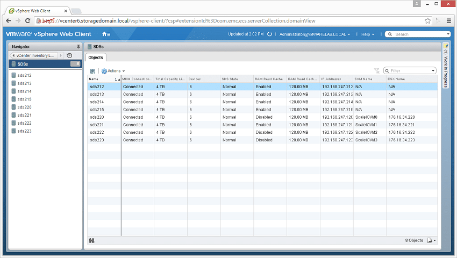Sort by SDS State column header
This screenshot has height=258, width=457.
237,79
